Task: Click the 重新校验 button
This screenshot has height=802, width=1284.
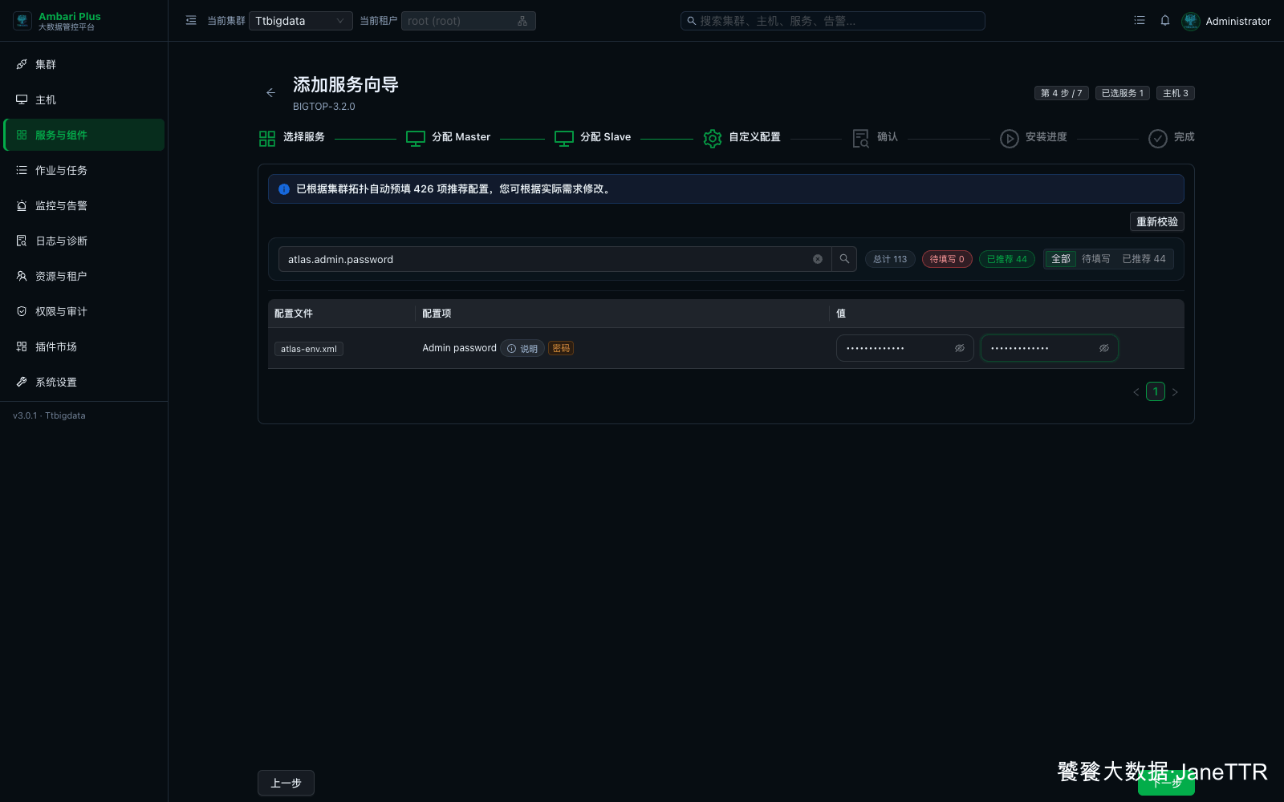Action: click(1157, 221)
